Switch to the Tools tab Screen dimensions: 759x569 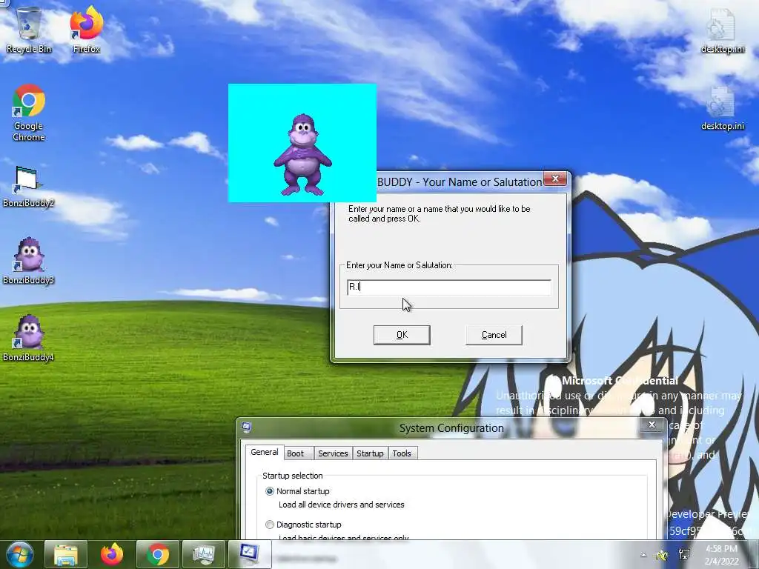402,453
